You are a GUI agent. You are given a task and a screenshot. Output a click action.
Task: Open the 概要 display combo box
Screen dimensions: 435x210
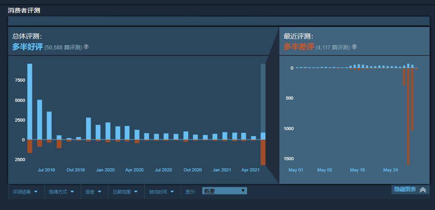click(x=224, y=191)
